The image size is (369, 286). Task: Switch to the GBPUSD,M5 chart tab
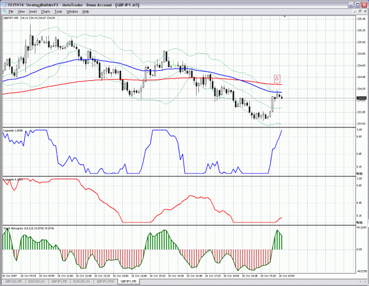pyautogui.click(x=14, y=281)
